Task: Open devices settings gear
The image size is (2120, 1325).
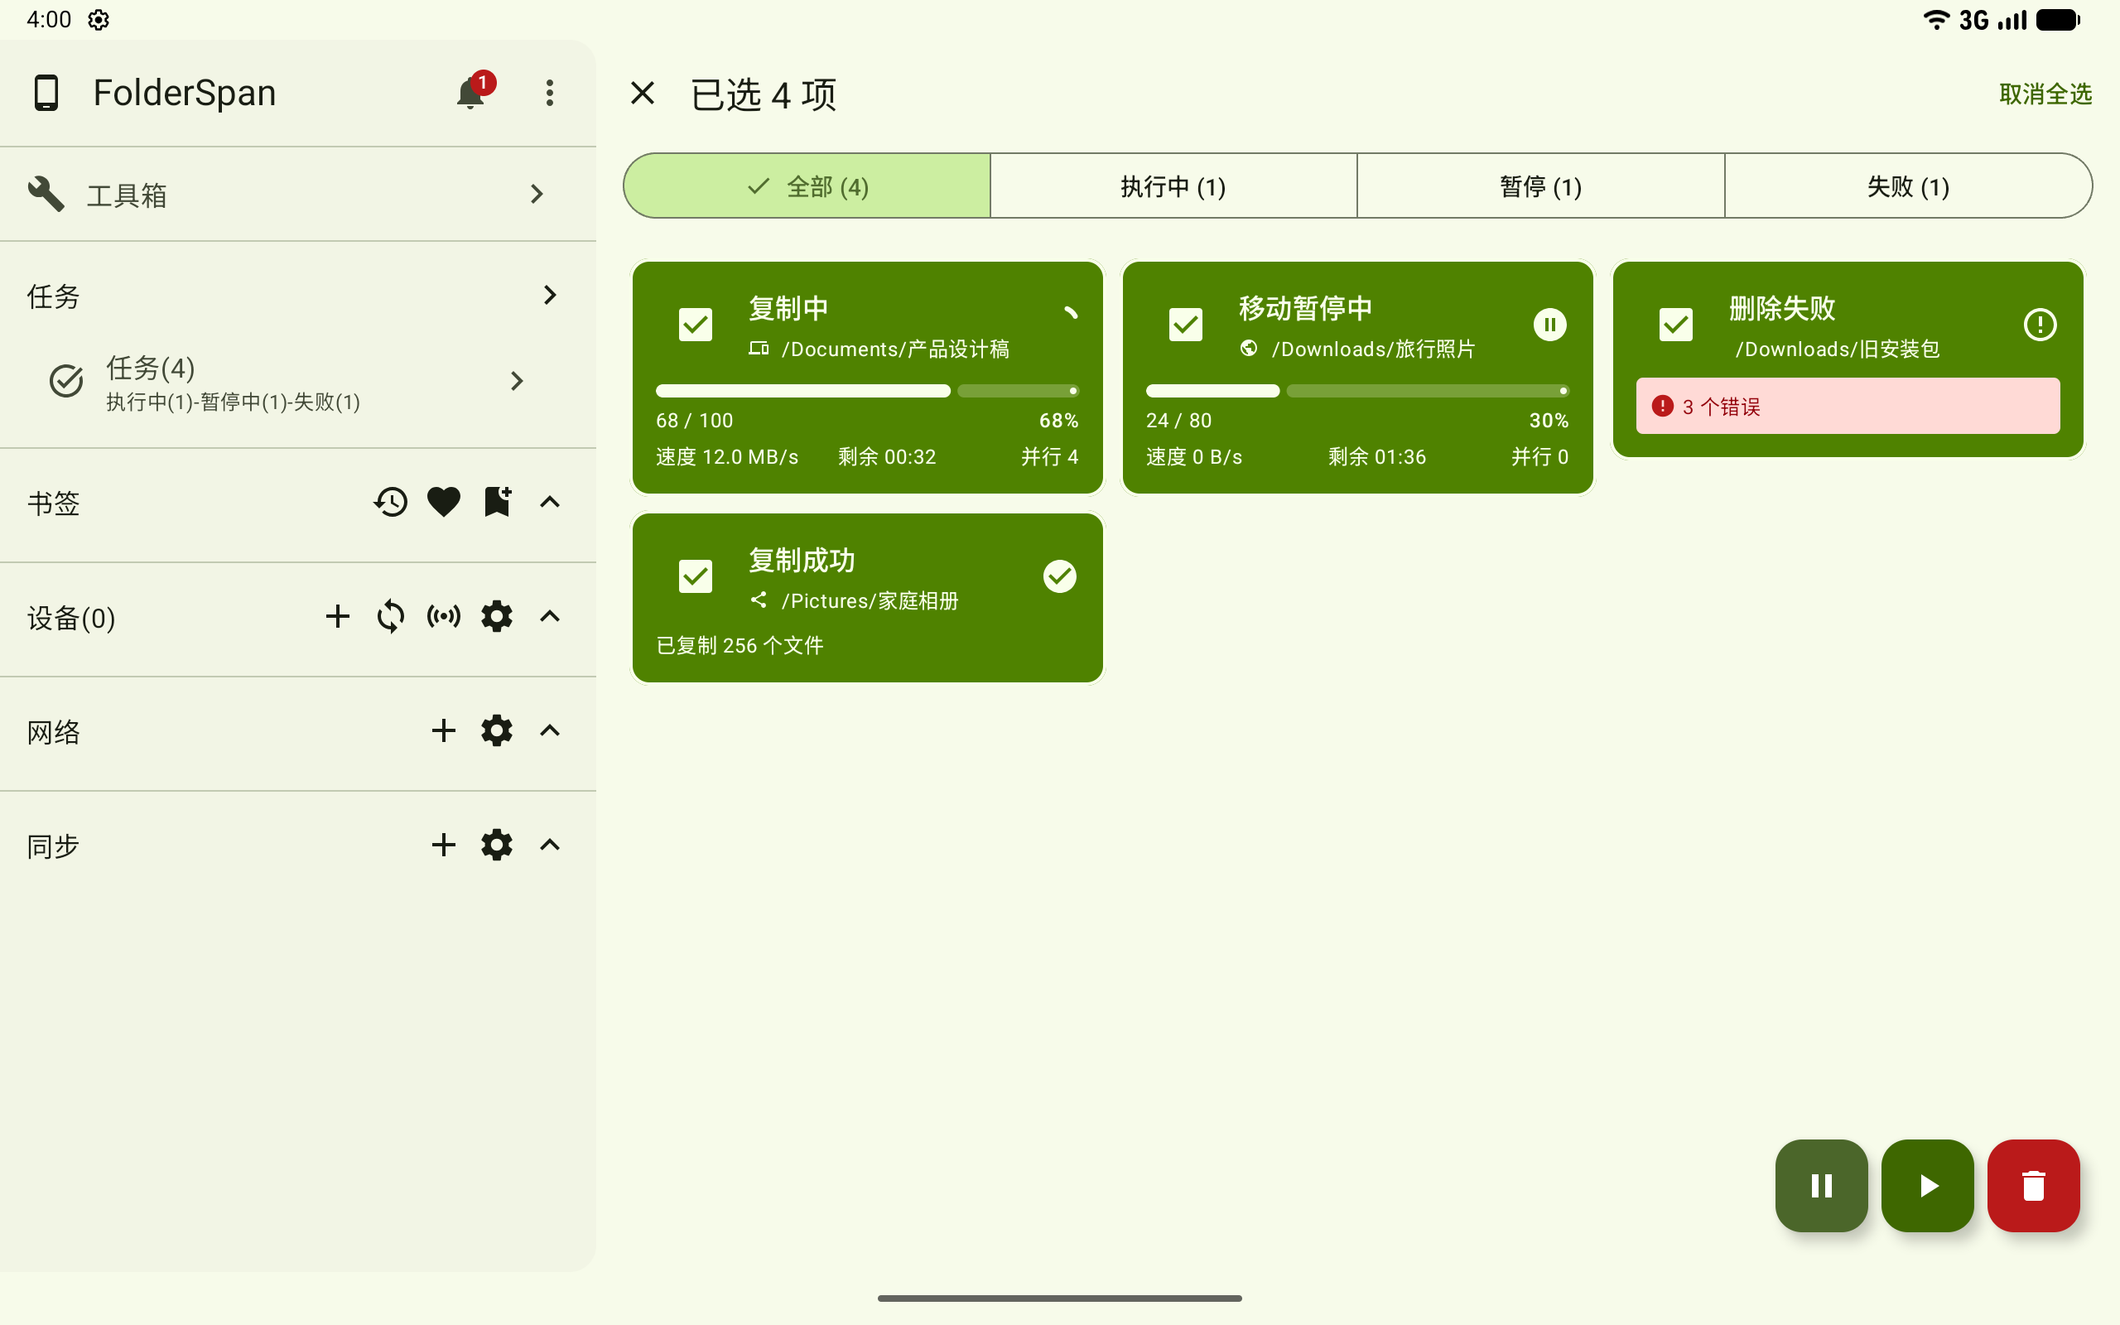Action: [x=497, y=617]
